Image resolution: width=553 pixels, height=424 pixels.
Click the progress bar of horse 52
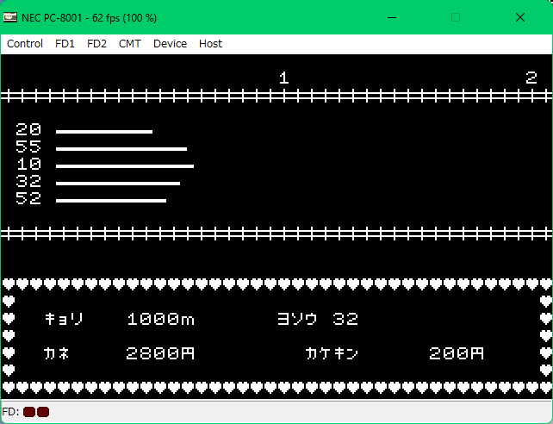[111, 201]
